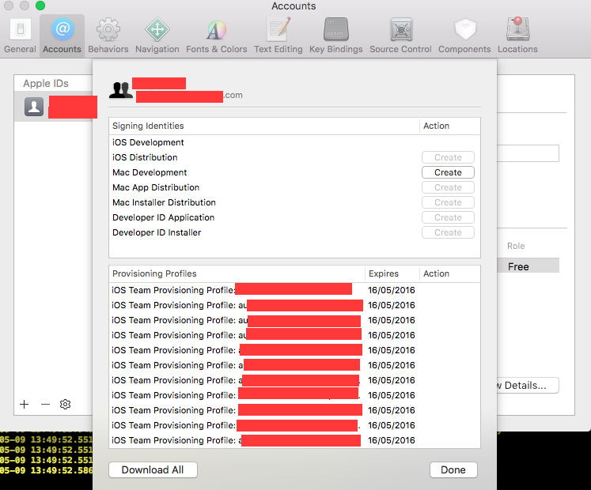Click the team group icon
The height and width of the screenshot is (490, 591).
(x=120, y=90)
